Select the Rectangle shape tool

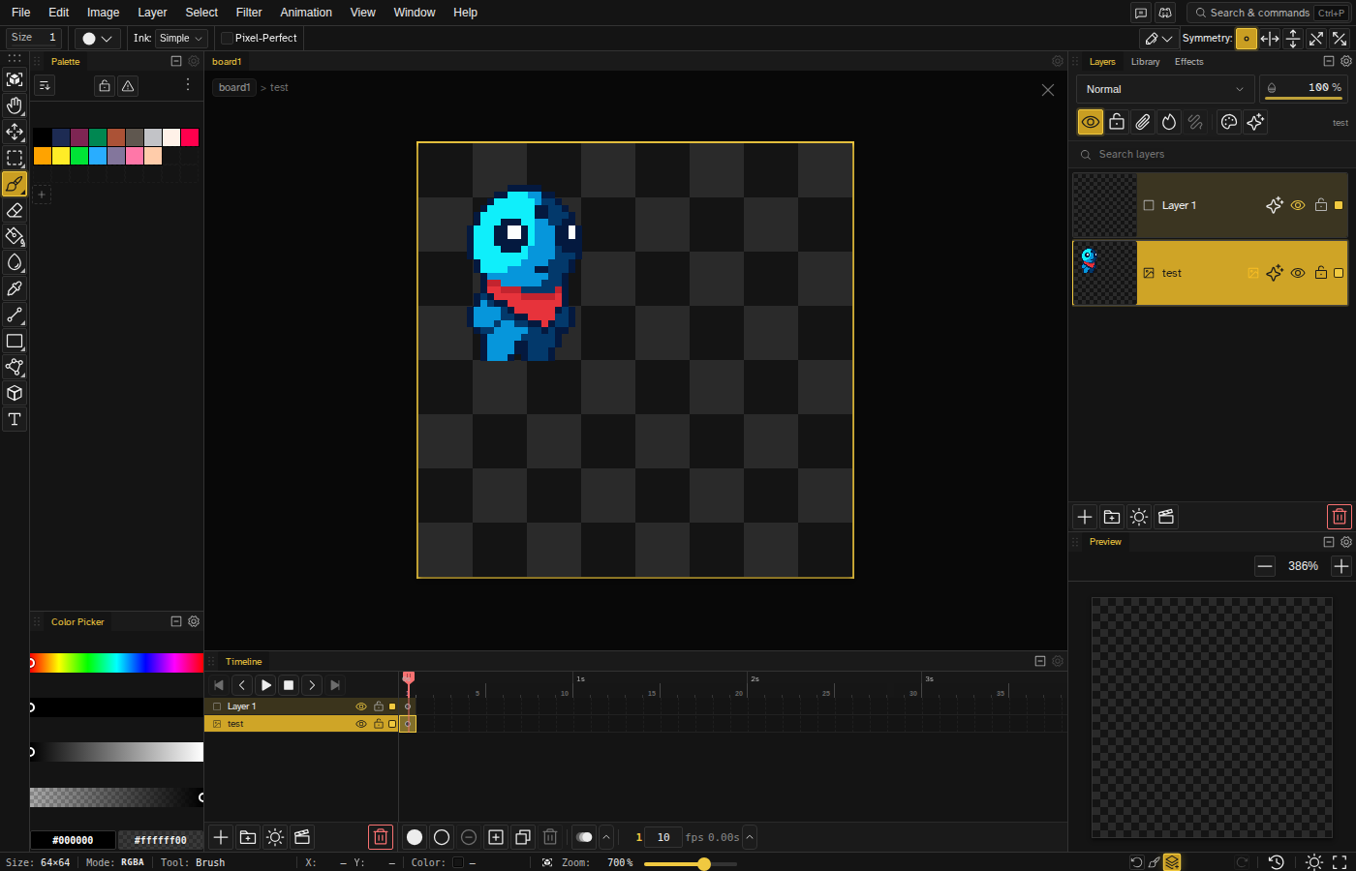[x=15, y=341]
